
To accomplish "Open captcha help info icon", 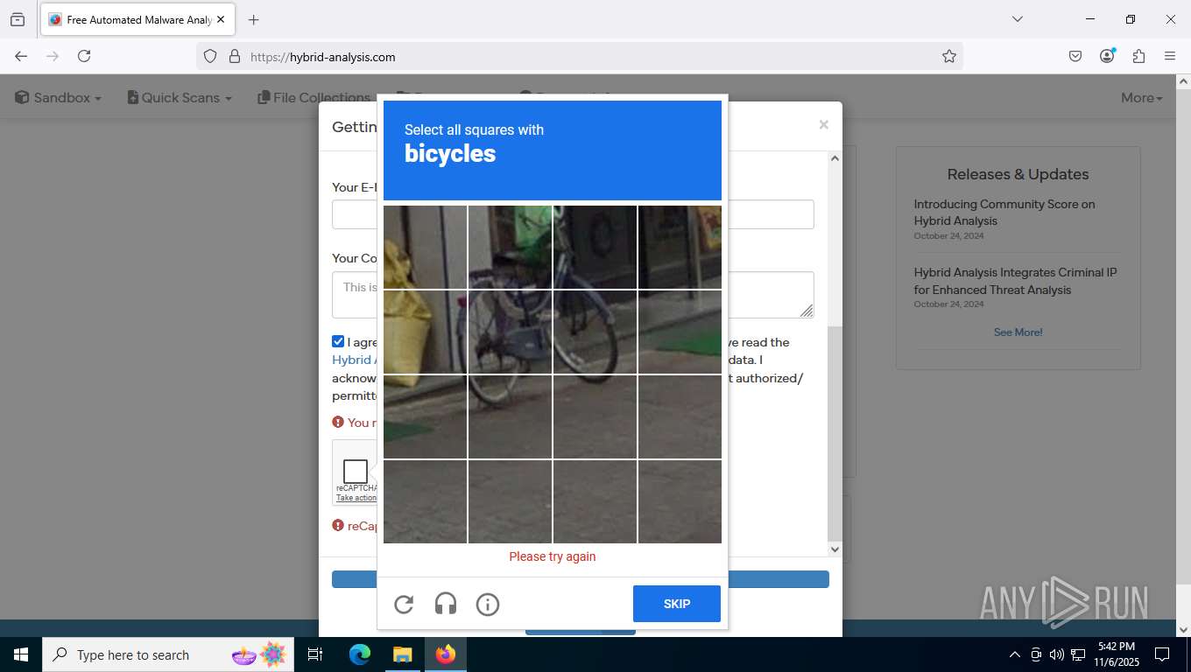I will (488, 604).
